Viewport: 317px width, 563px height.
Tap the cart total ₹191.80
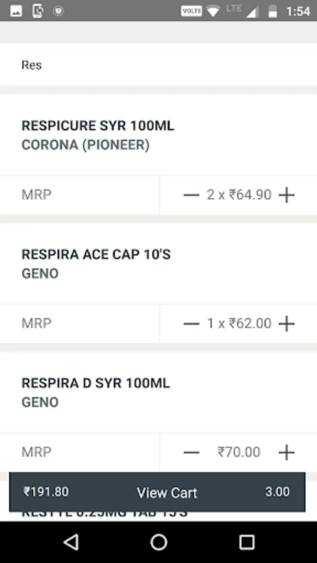pos(46,492)
